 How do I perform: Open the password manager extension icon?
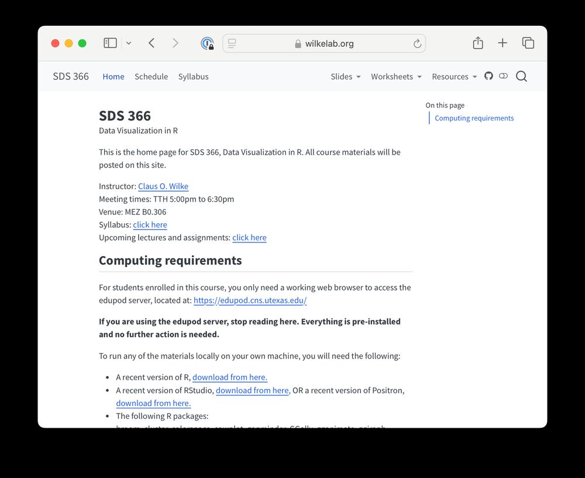click(x=207, y=43)
